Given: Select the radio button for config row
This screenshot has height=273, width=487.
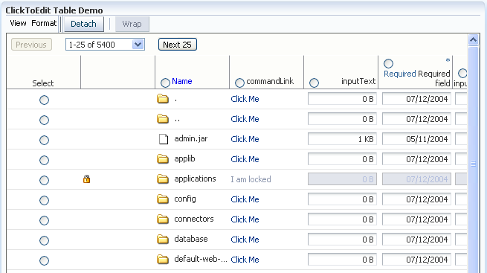Looking at the screenshot, I should (x=44, y=200).
